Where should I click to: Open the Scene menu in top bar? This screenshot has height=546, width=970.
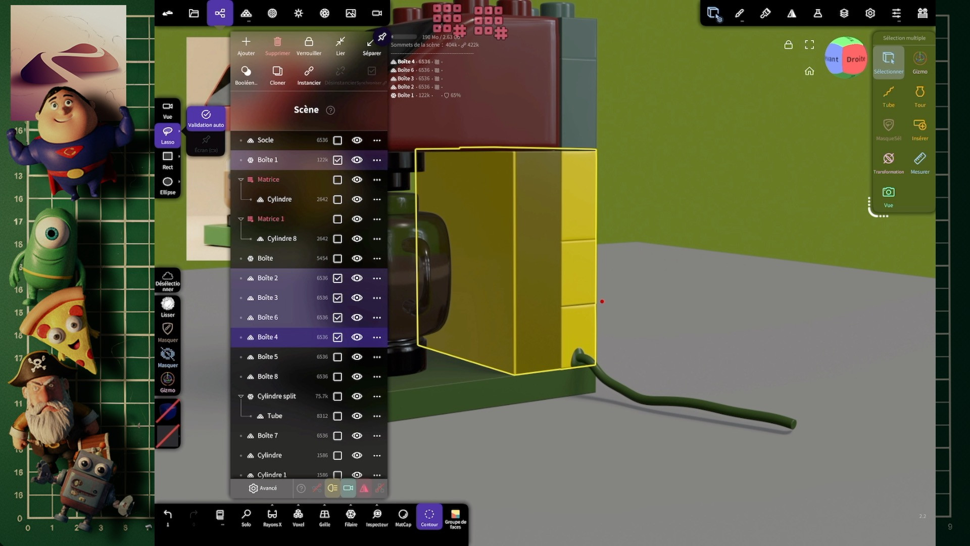(220, 13)
